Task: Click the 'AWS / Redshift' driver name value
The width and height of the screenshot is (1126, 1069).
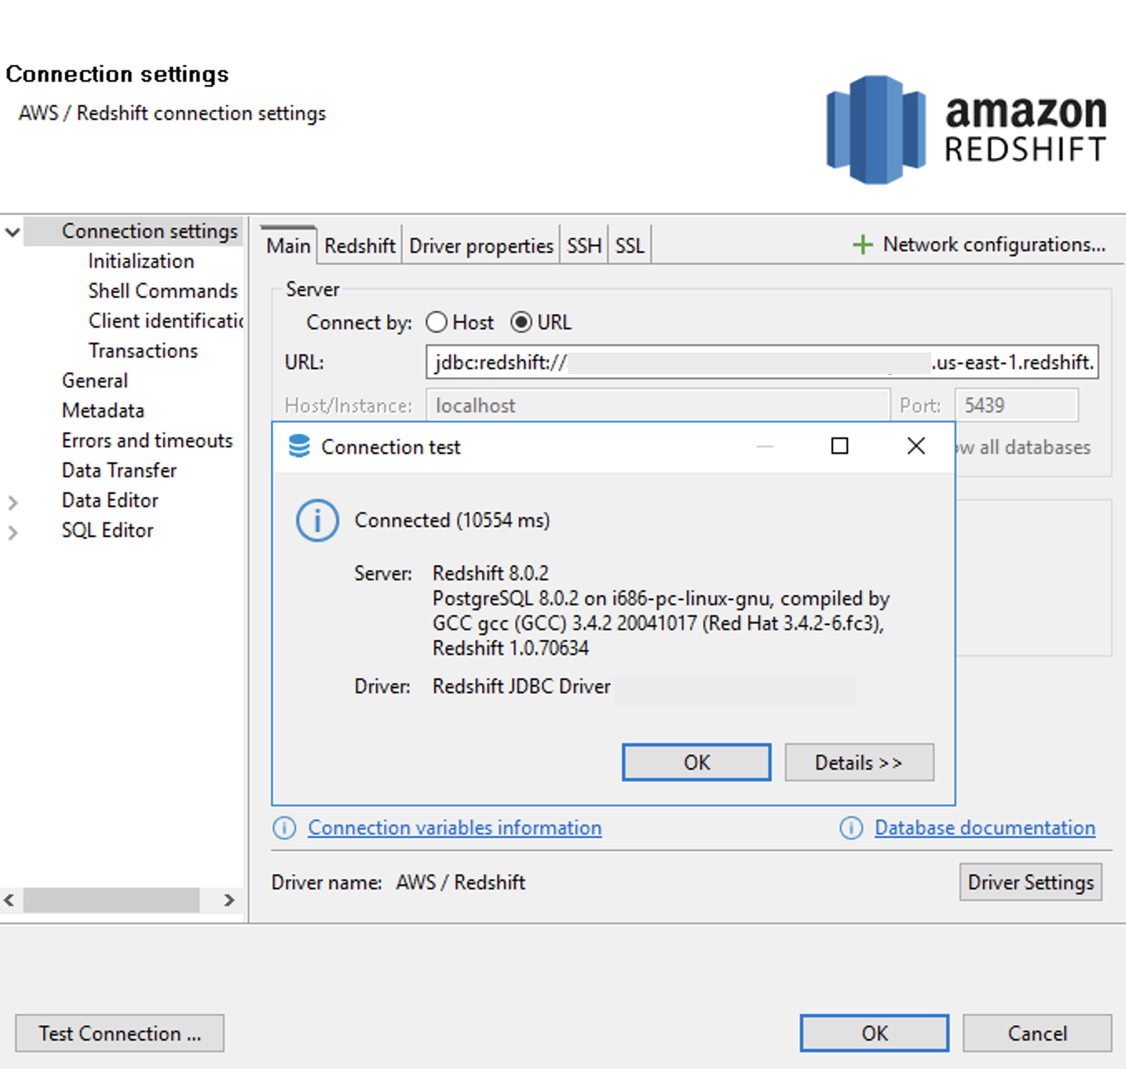Action: [461, 882]
